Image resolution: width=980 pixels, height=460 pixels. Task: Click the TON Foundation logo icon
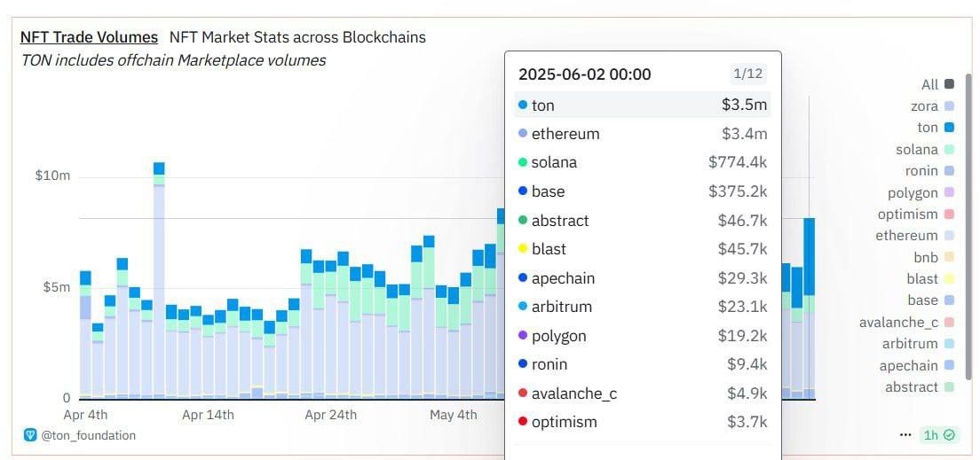pyautogui.click(x=30, y=435)
